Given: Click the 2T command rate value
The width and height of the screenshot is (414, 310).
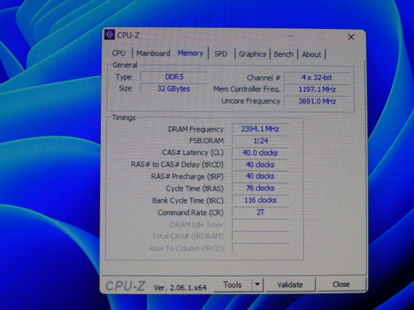Looking at the screenshot, I should tap(260, 212).
